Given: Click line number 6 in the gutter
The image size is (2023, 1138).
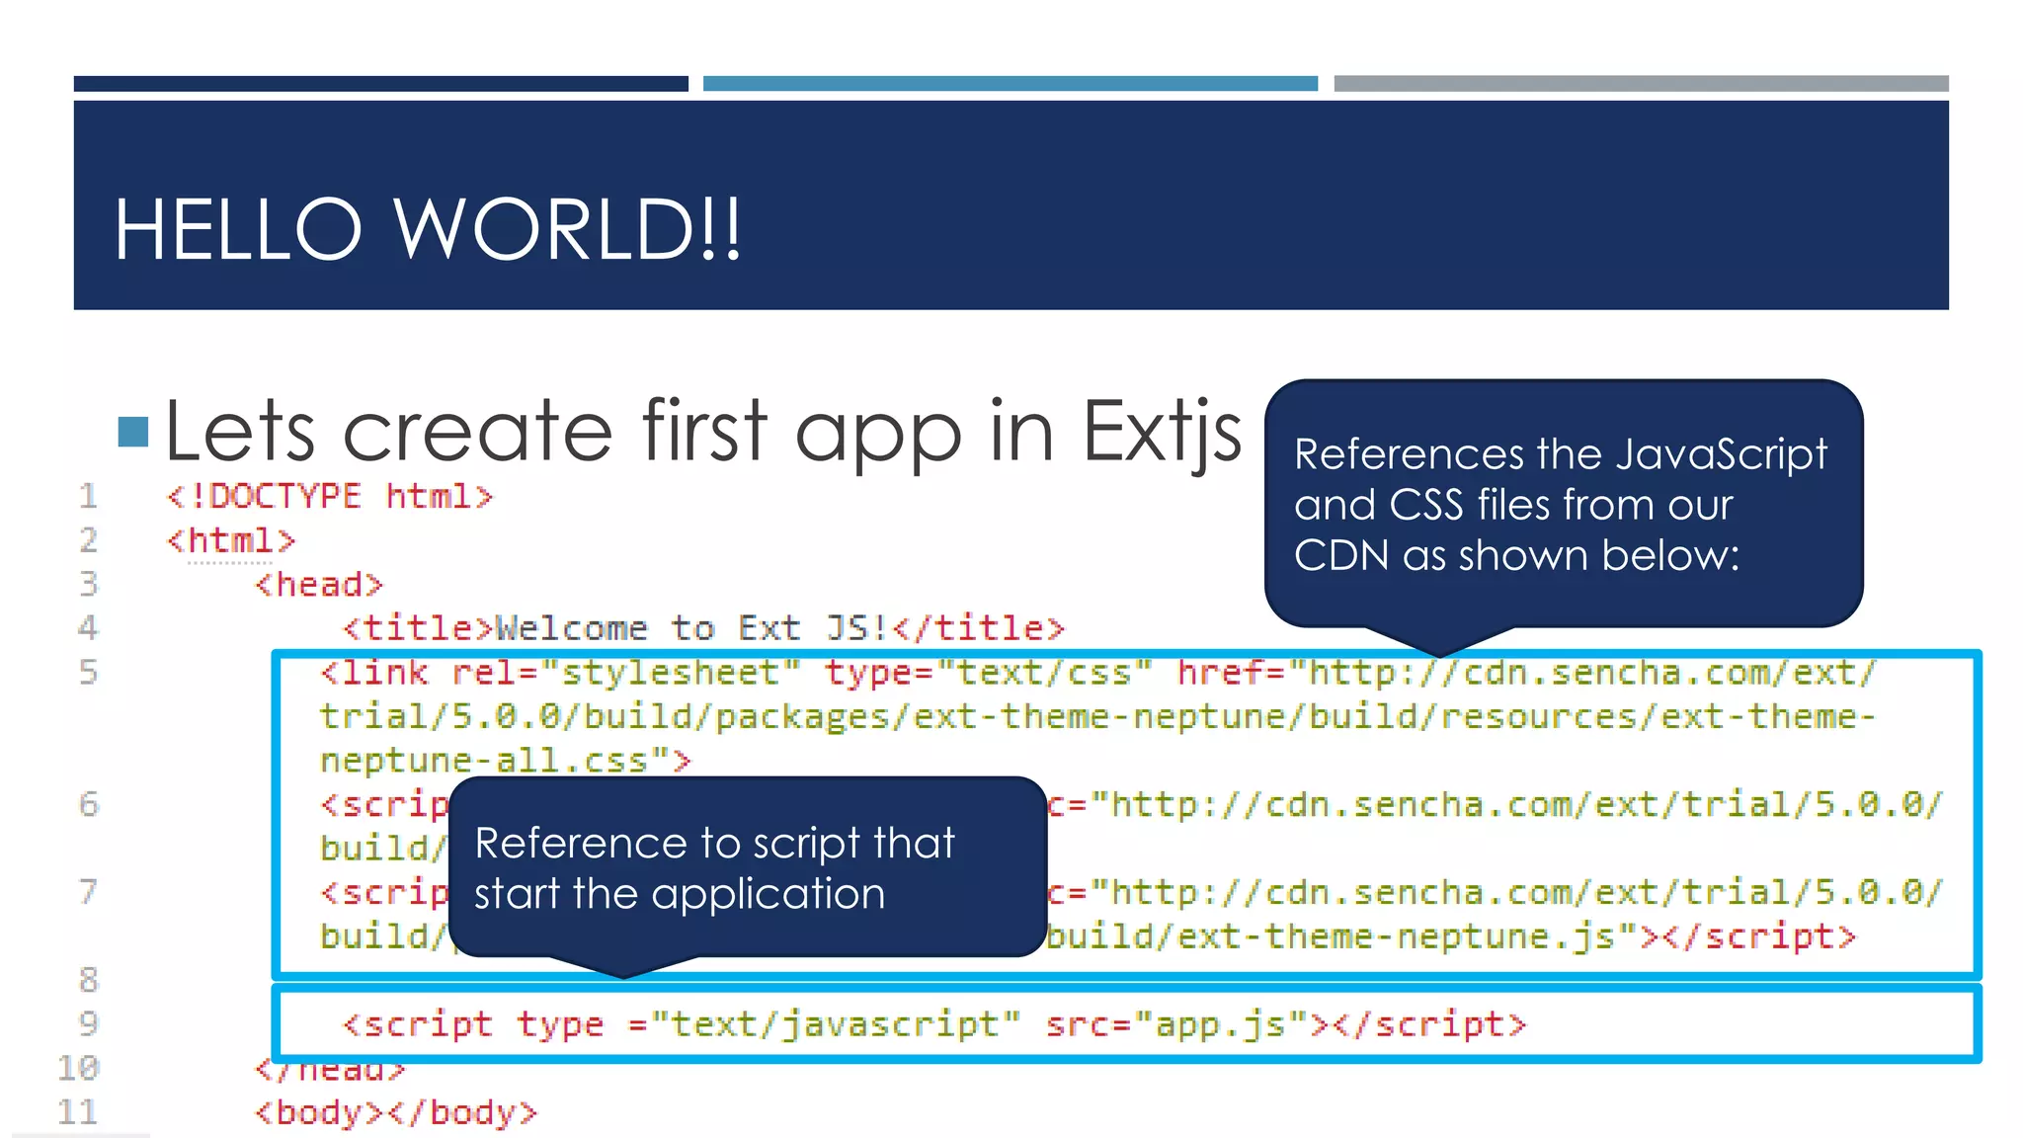Looking at the screenshot, I should pyautogui.click(x=89, y=804).
